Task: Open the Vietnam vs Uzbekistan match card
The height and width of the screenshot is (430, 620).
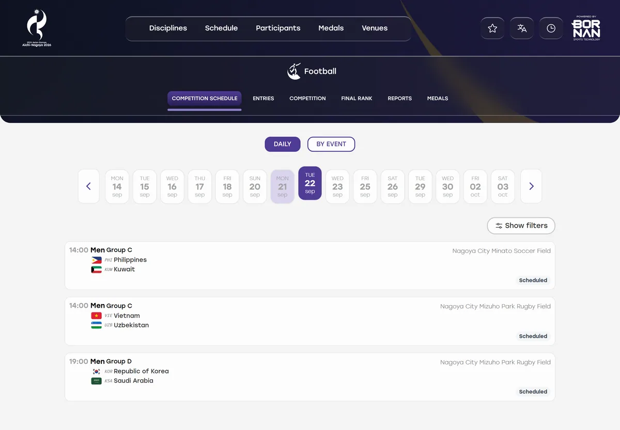Action: tap(310, 321)
